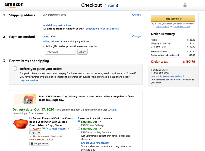Click the Visa card icon
205x151 pixels.
46,36
